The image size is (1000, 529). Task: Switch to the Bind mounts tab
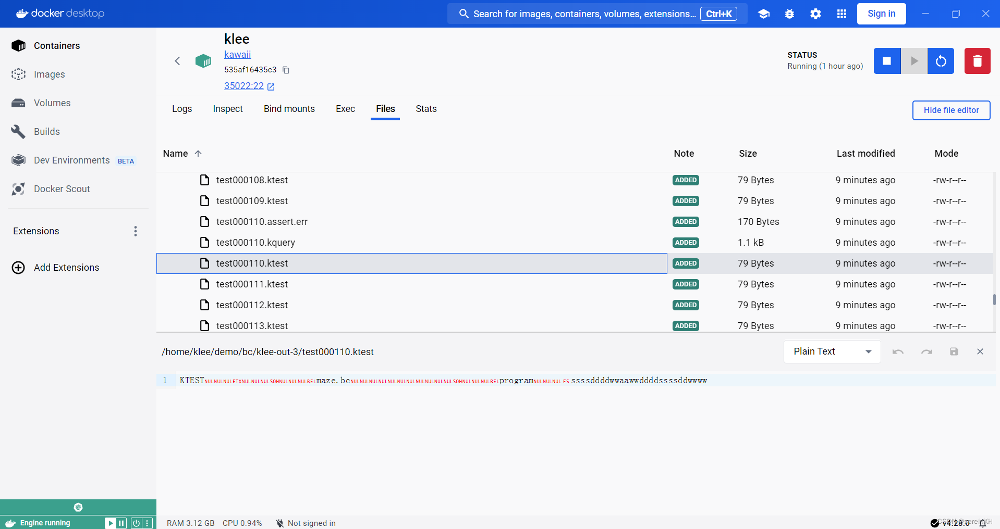(x=289, y=109)
